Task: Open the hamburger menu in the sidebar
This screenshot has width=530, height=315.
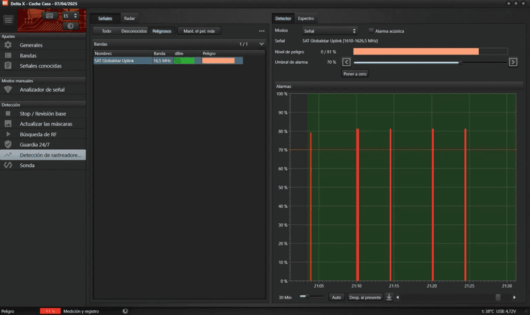Action: click(8, 20)
